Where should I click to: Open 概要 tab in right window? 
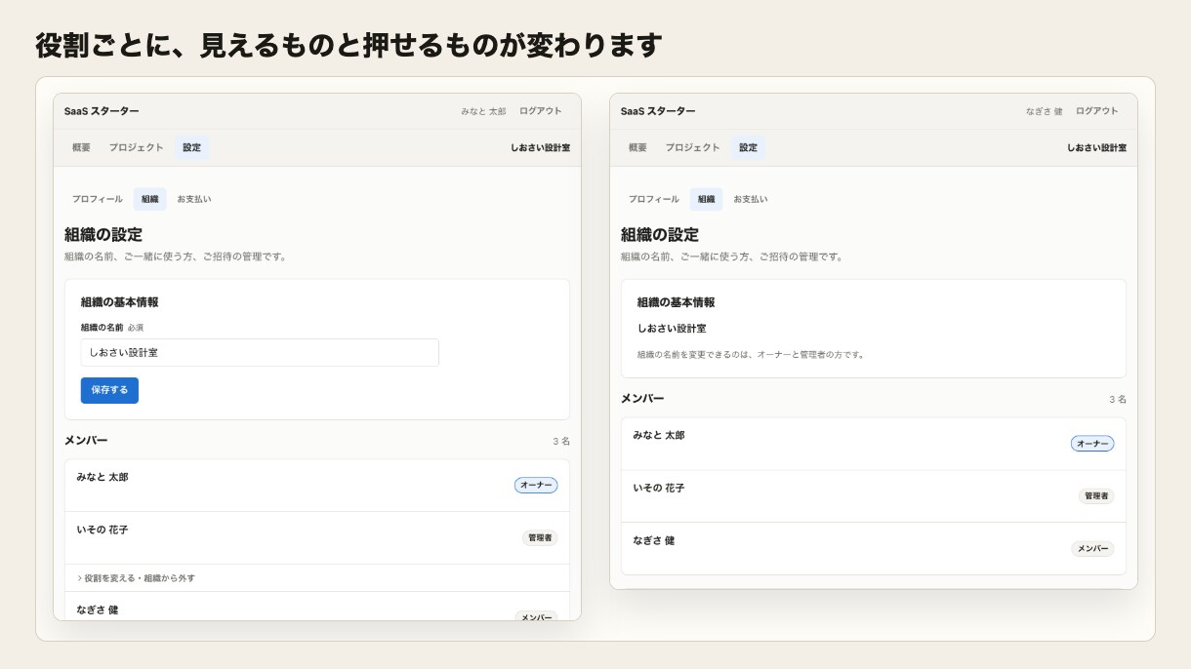pos(637,148)
